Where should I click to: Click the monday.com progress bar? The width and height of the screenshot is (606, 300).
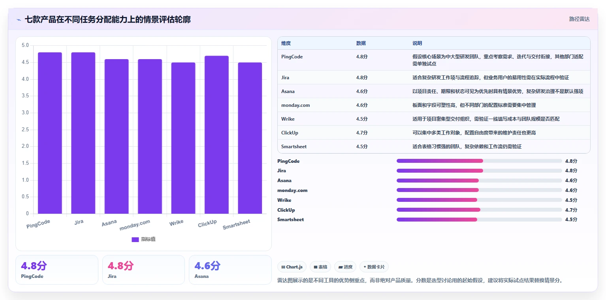pos(479,190)
